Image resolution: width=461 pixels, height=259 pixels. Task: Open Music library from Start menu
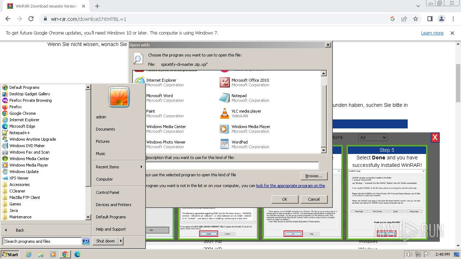tap(100, 154)
